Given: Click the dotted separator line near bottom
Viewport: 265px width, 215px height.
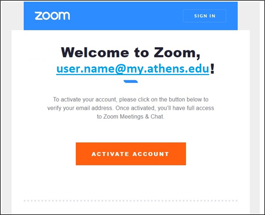Looking at the screenshot, I should tap(131, 201).
